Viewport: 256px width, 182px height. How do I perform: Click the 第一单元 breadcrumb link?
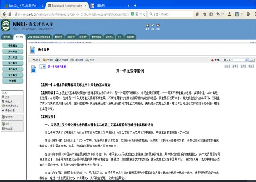81,43
